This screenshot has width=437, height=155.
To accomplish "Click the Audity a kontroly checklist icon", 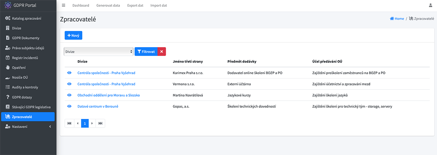I will pos(8,87).
